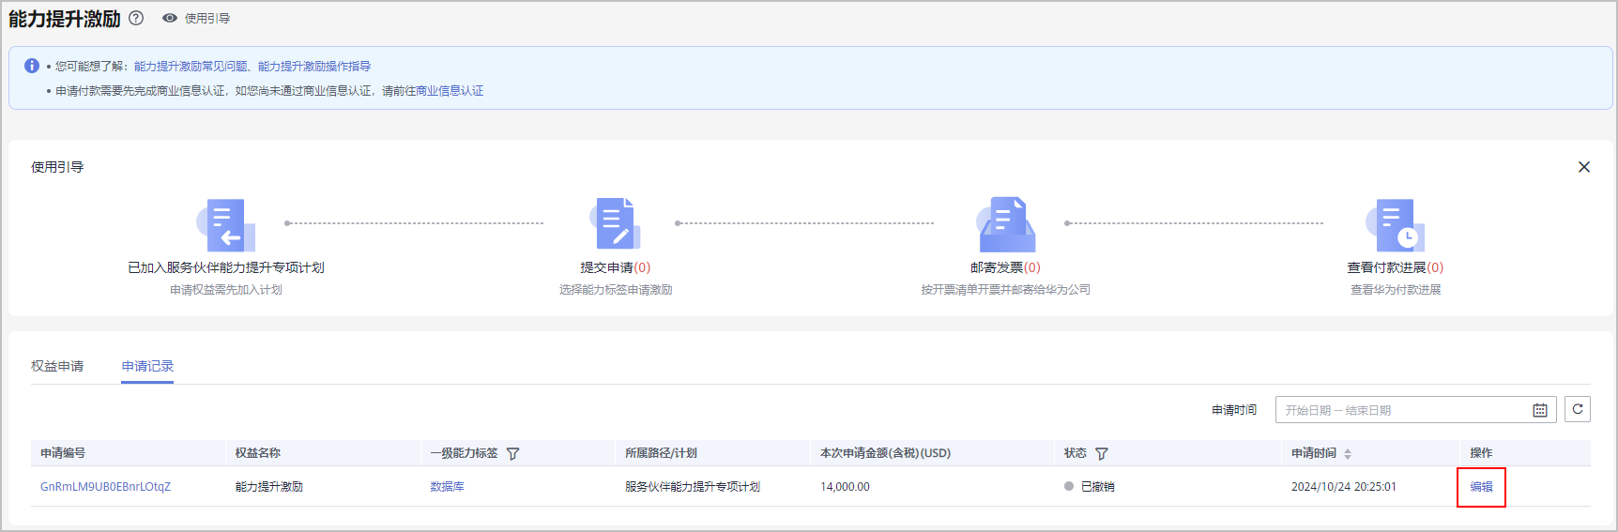This screenshot has width=1618, height=532.
Task: Click the 已加入服务伙伴能力提升专项计划 step icon
Action: pos(226,224)
